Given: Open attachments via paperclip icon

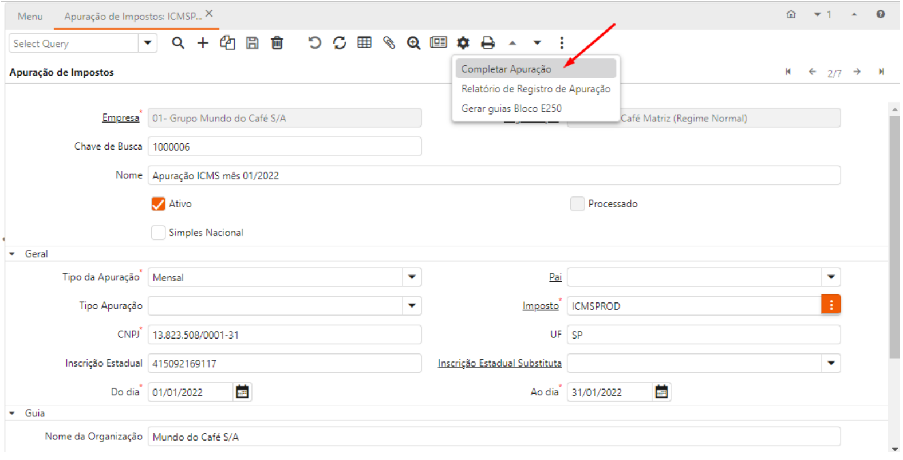Looking at the screenshot, I should coord(389,43).
